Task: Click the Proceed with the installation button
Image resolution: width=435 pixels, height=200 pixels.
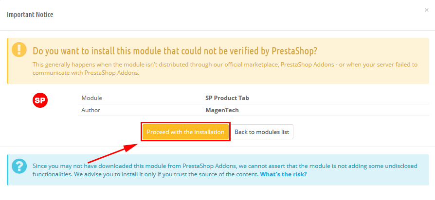Action: coord(185,132)
